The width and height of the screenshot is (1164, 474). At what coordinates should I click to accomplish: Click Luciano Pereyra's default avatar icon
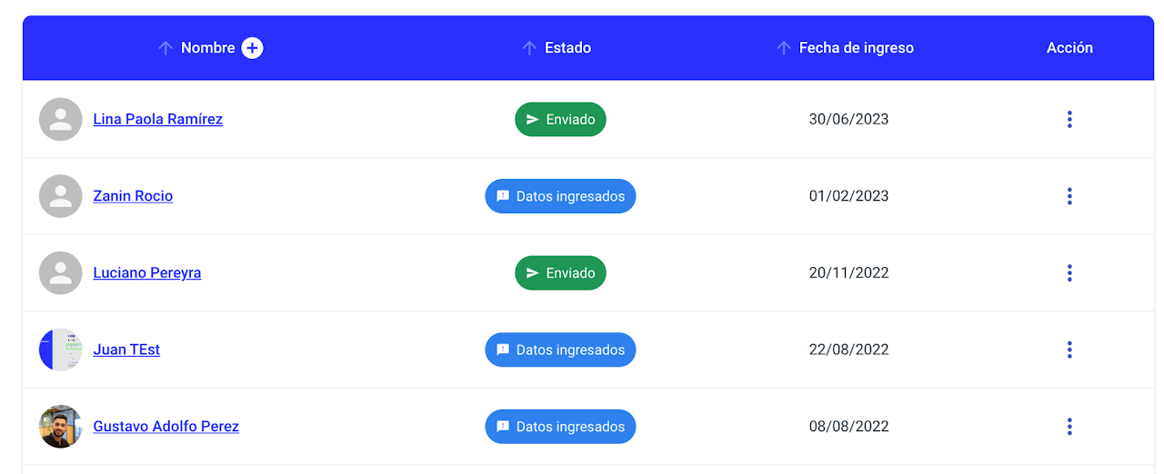61,272
